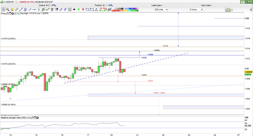Click the 1.0122 price level label

coord(144,58)
